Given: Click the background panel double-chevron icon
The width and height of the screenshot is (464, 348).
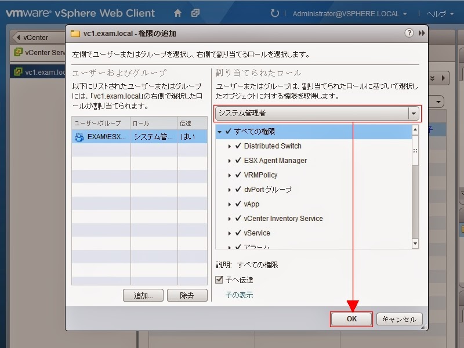Looking at the screenshot, I should click(x=432, y=78).
